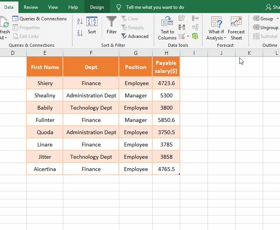Expand the What-If Analysis dropdown

point(216,38)
